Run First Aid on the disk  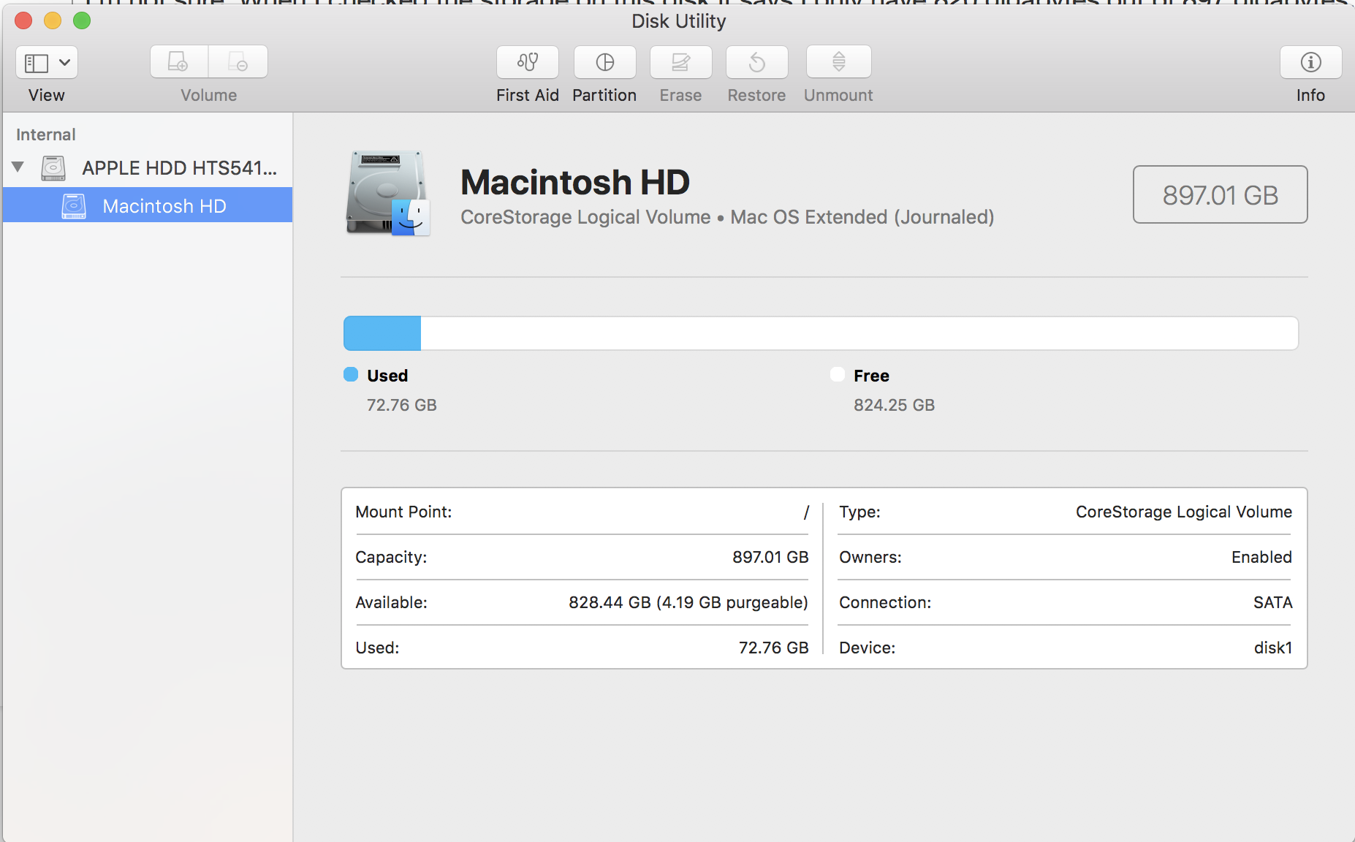(528, 62)
